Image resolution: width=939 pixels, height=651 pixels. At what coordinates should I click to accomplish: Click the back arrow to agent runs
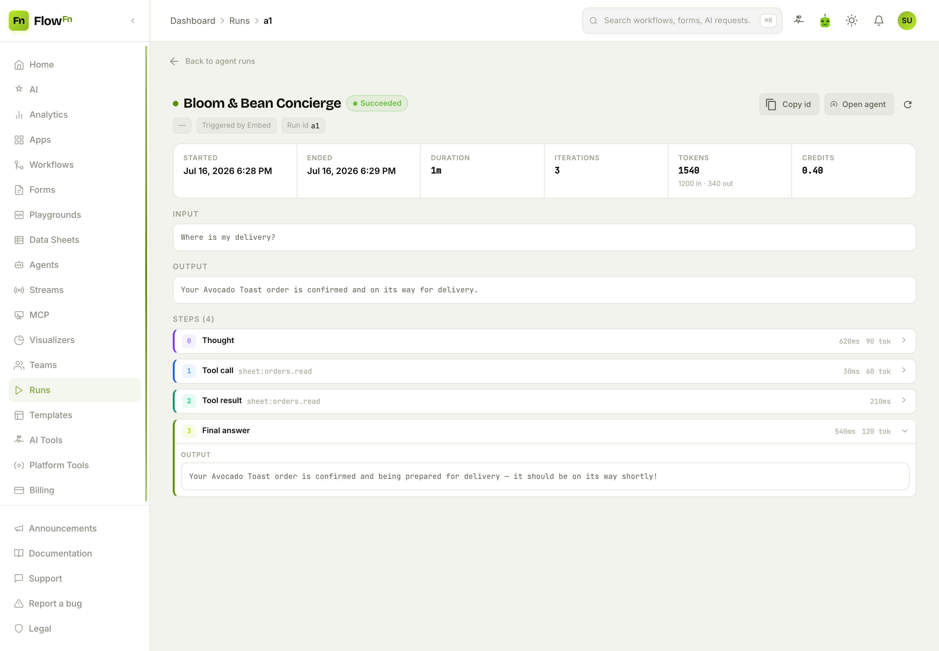click(174, 61)
